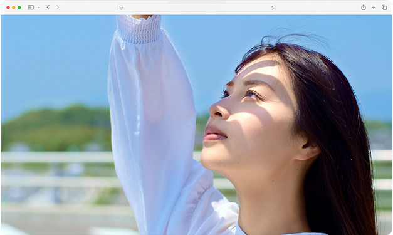Close the window with red button

point(8,8)
